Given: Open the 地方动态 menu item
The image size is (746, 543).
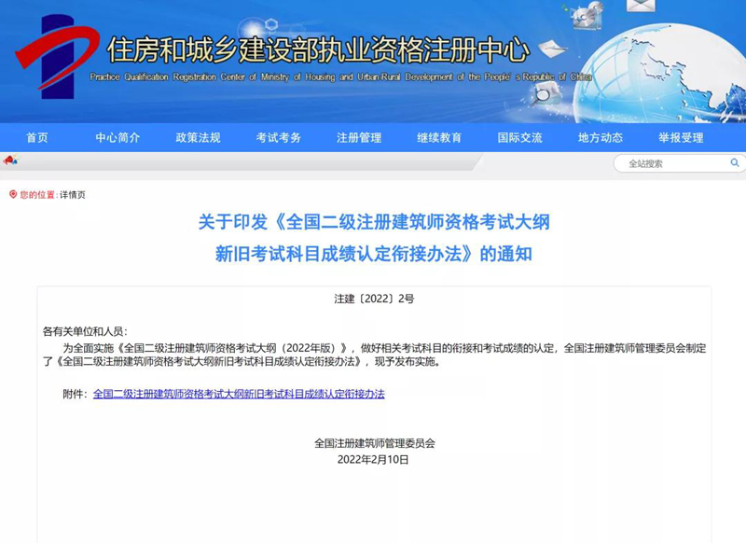Looking at the screenshot, I should pos(601,138).
